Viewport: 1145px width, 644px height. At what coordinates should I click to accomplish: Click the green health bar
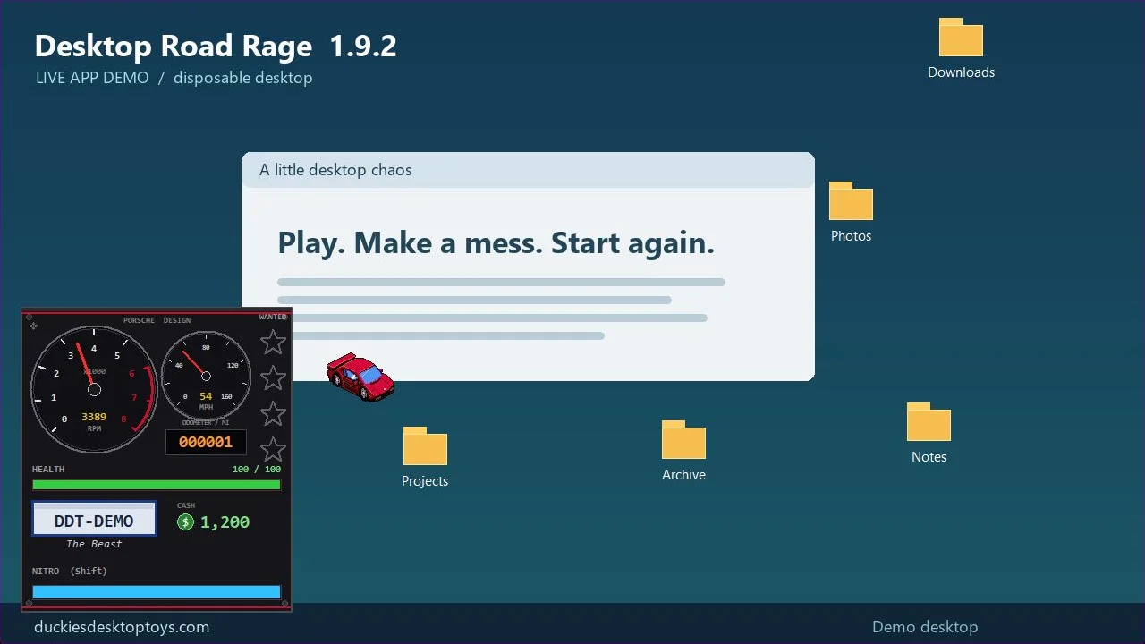[157, 485]
